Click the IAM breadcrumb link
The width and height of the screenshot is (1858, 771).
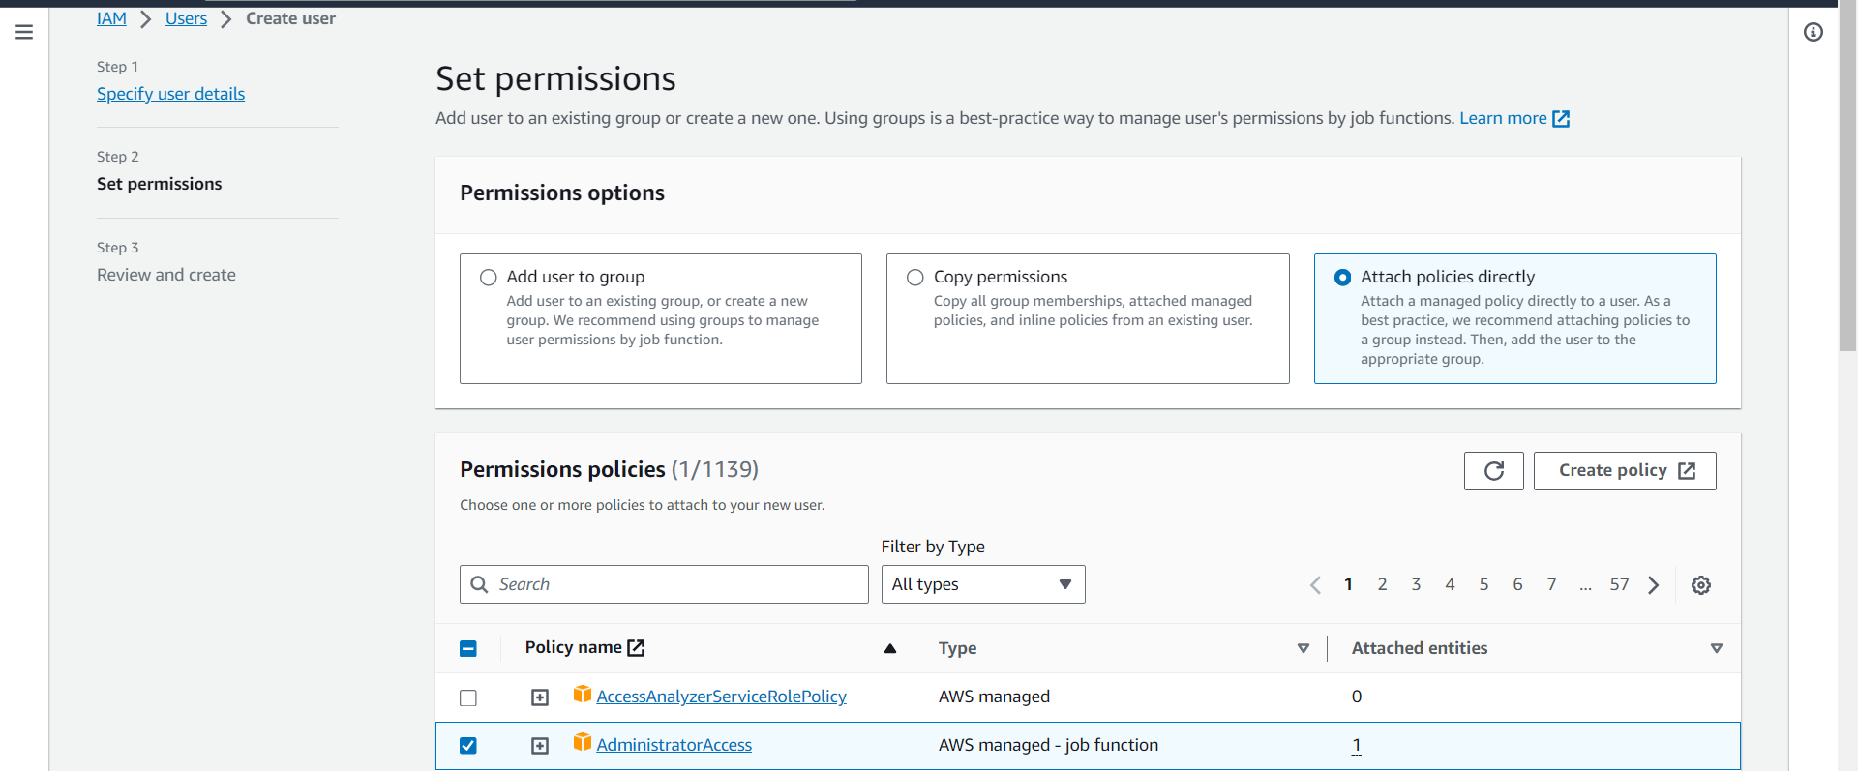tap(111, 18)
